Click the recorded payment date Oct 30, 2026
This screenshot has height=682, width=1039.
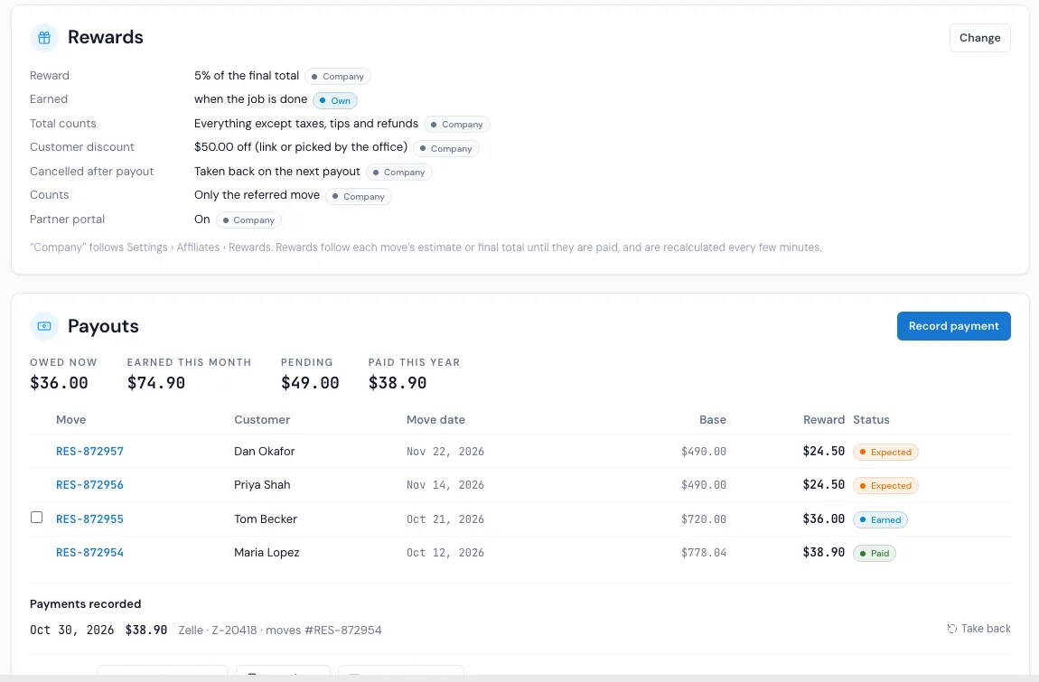click(x=71, y=630)
